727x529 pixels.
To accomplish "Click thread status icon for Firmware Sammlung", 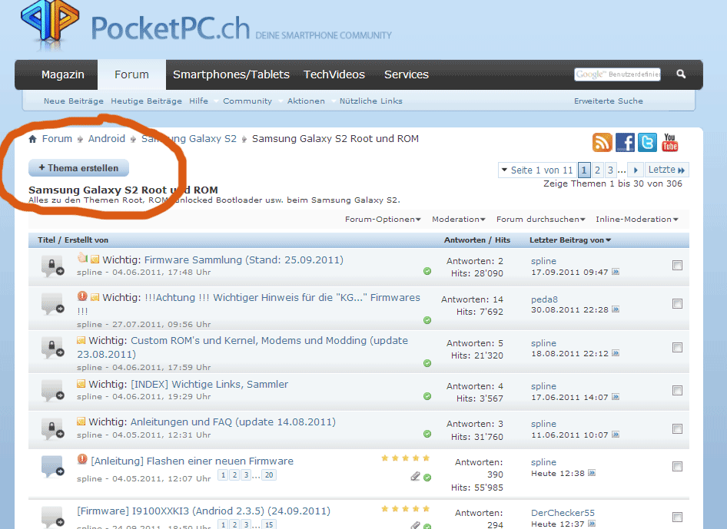I will click(52, 266).
